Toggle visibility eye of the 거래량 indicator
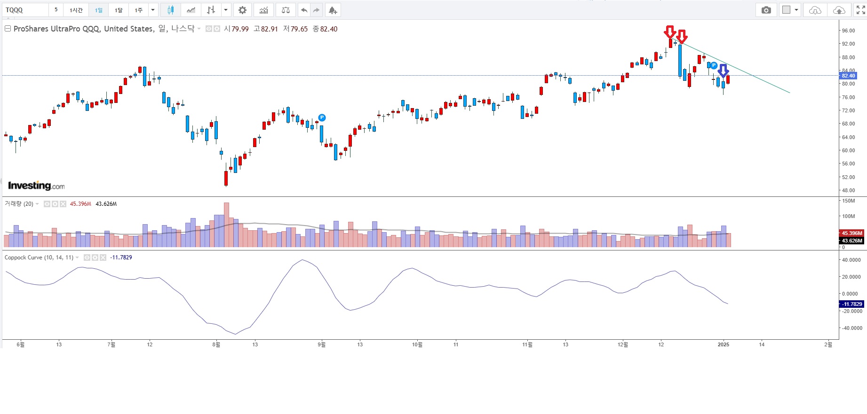This screenshot has width=867, height=414. tap(47, 204)
